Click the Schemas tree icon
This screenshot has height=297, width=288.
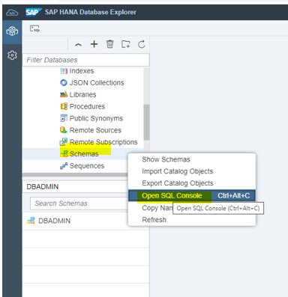pos(64,153)
